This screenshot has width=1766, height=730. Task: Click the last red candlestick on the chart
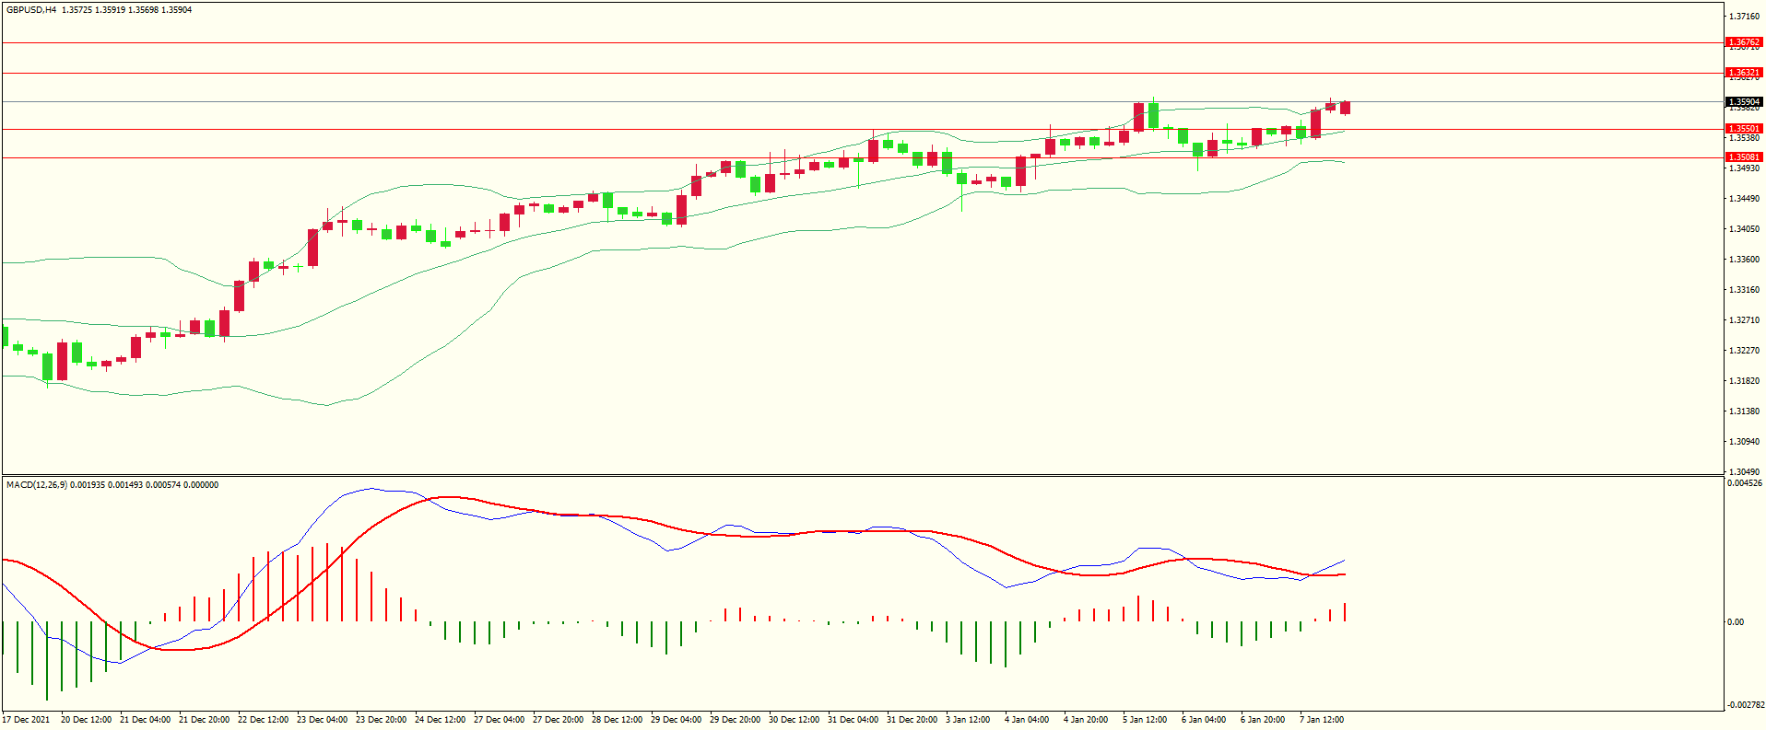[x=1346, y=108]
